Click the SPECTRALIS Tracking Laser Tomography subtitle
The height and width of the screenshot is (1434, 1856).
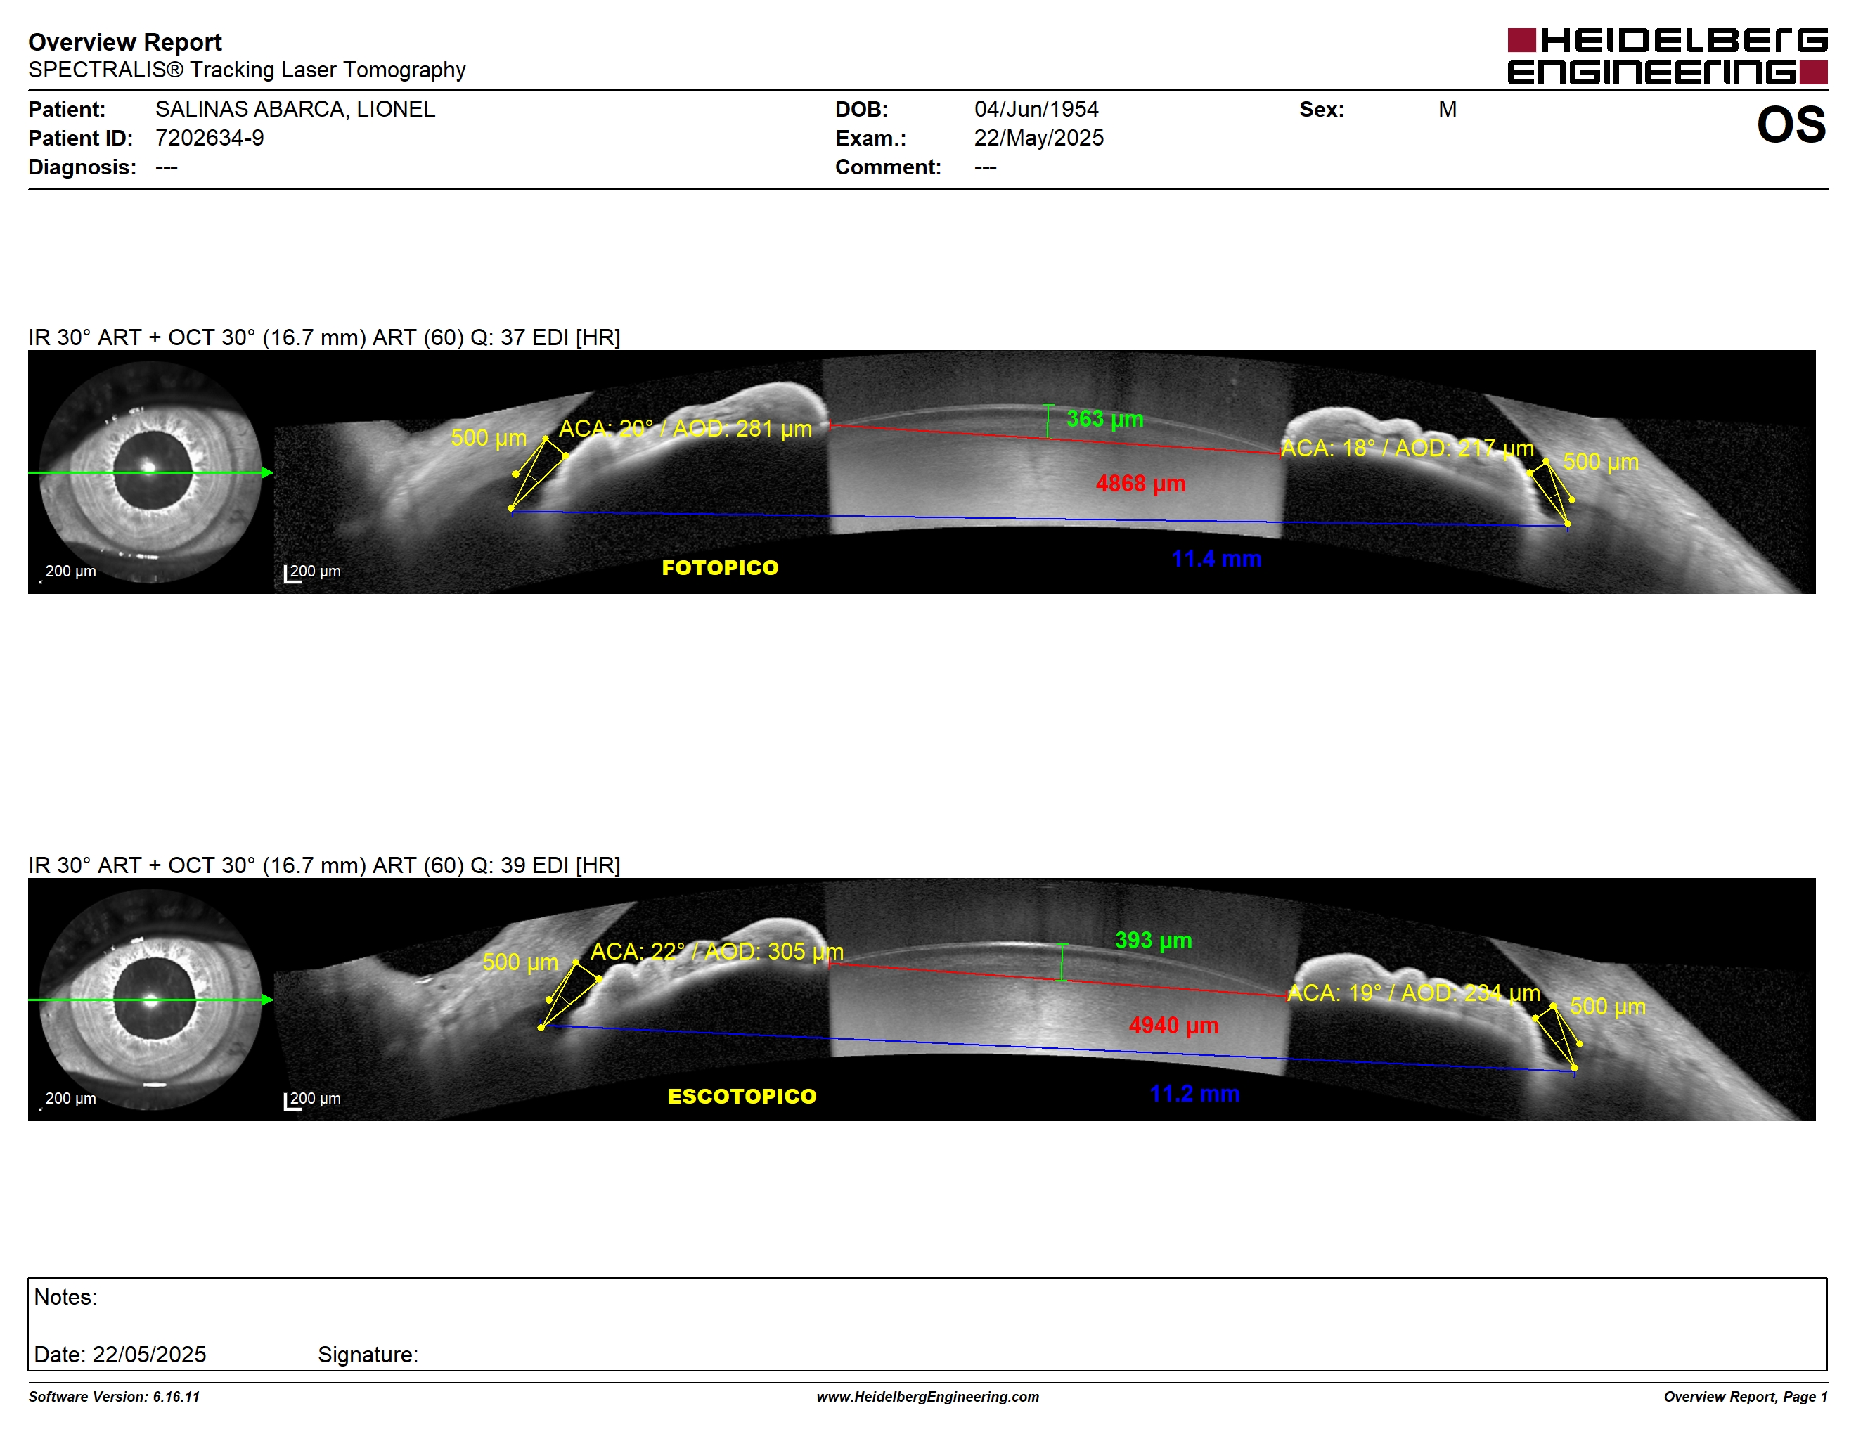[247, 70]
